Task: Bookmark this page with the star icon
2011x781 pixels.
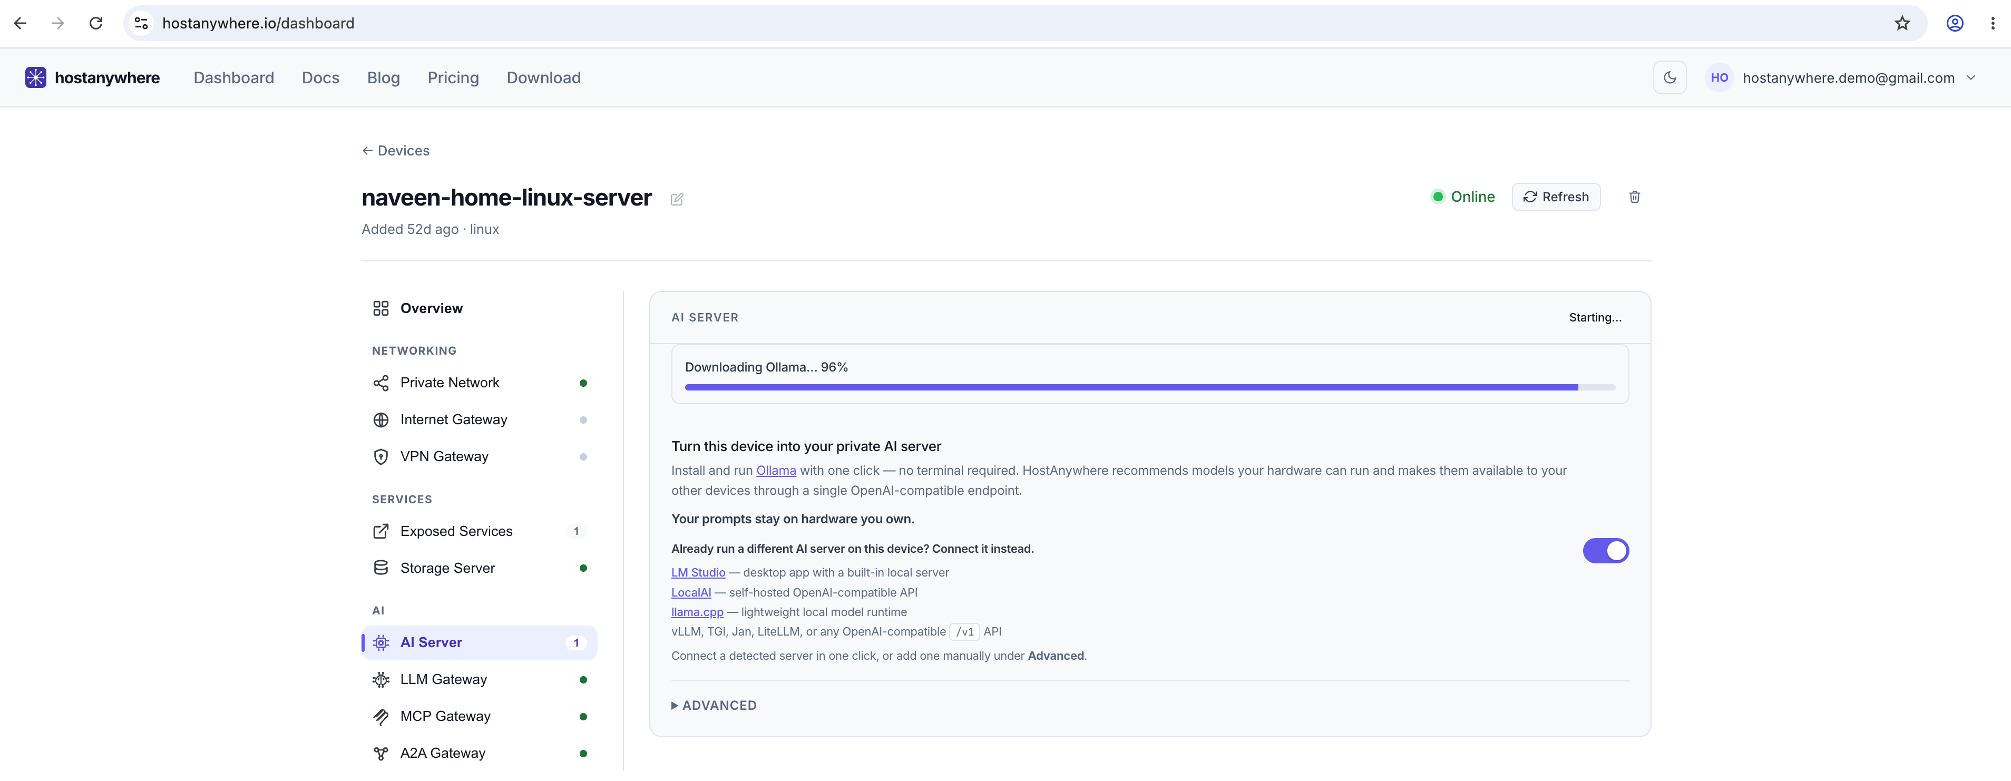Action: click(x=1902, y=23)
